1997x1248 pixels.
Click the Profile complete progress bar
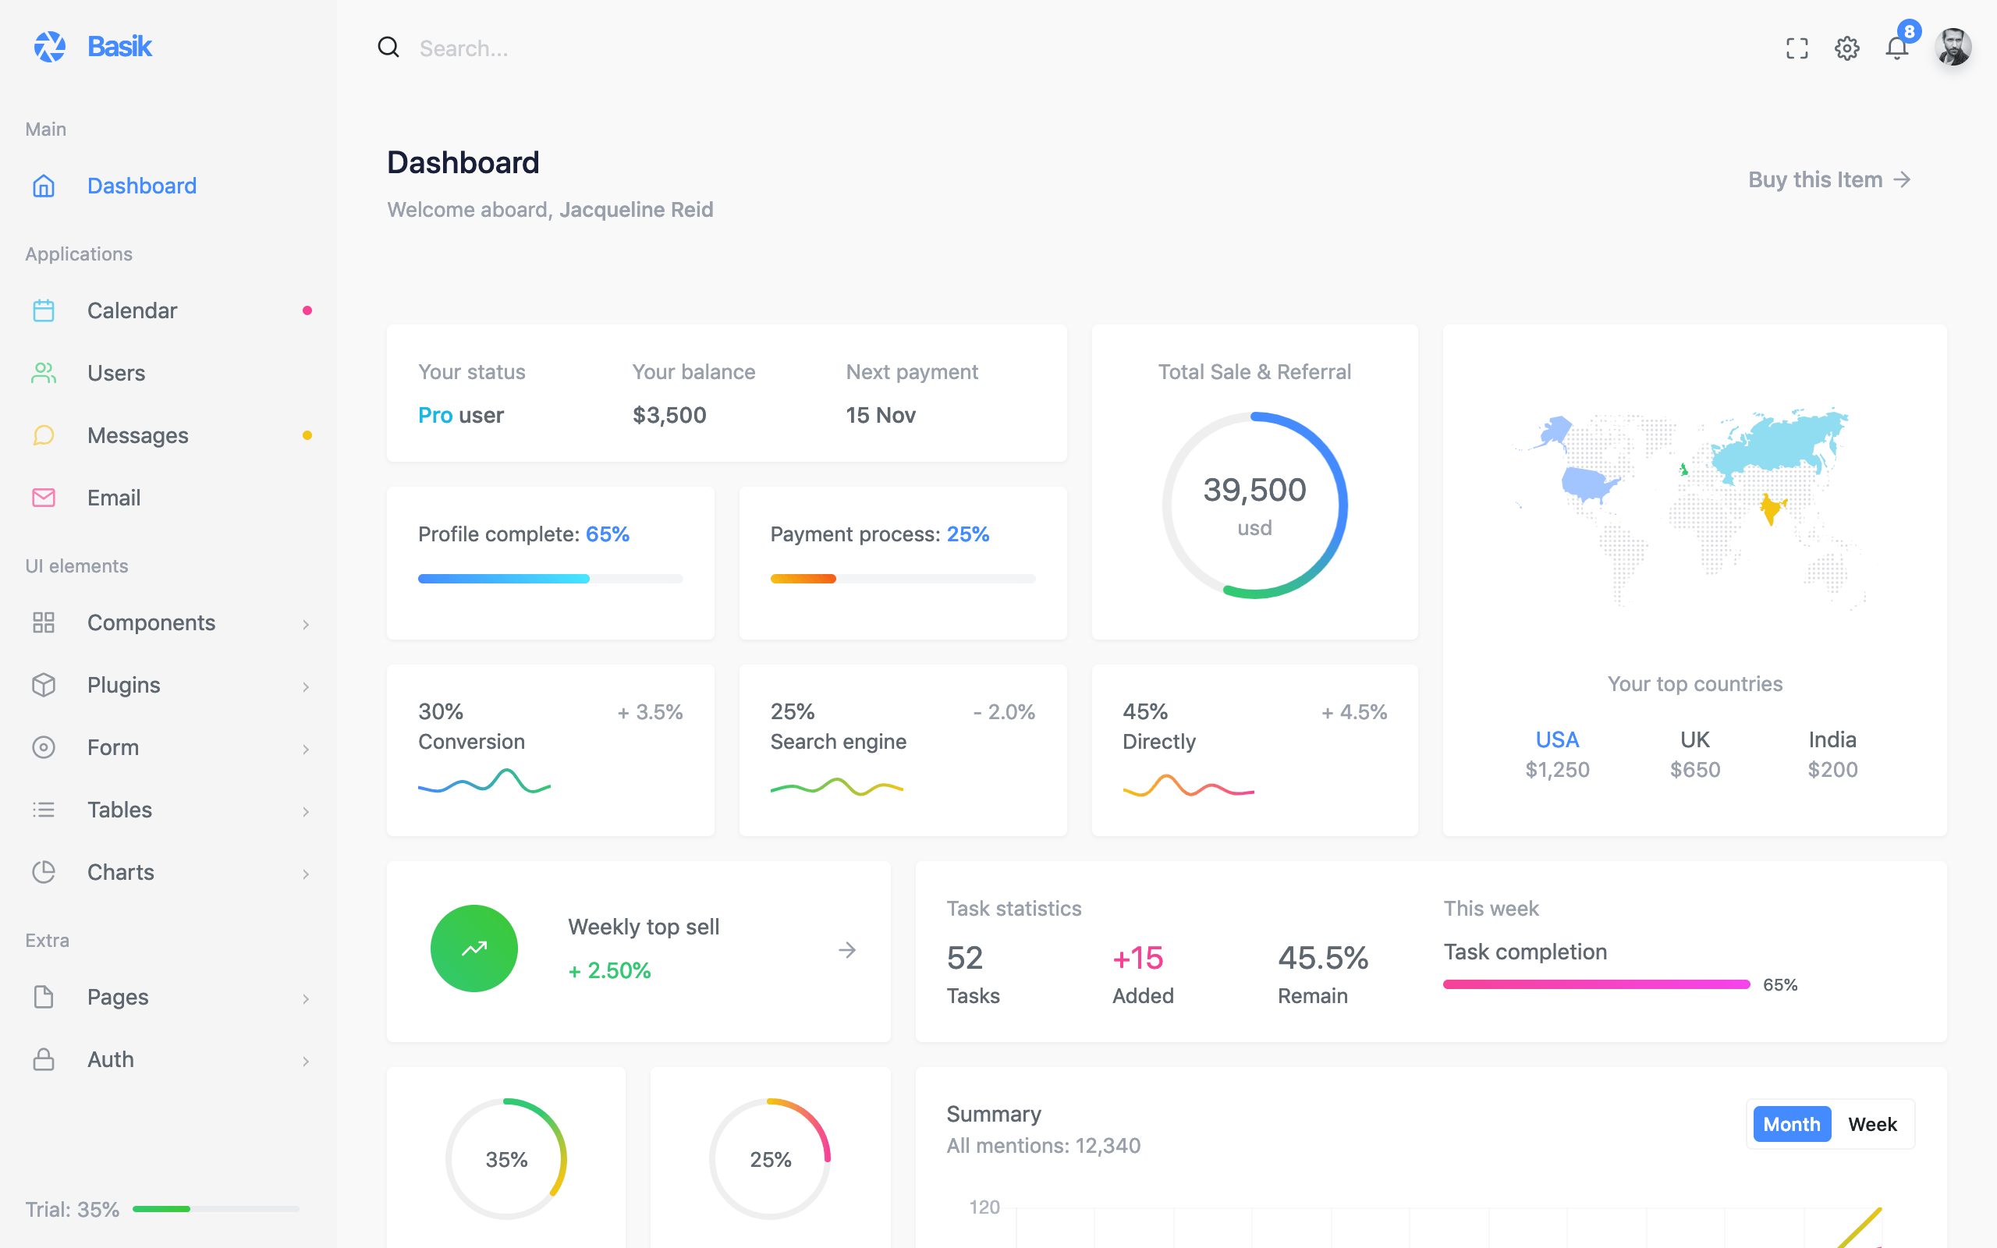coord(551,579)
